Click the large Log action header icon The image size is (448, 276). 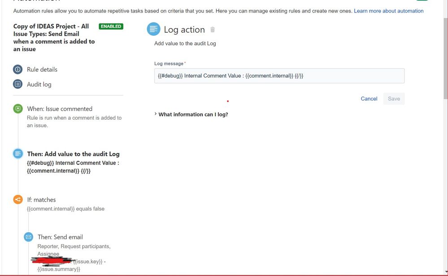coord(154,29)
